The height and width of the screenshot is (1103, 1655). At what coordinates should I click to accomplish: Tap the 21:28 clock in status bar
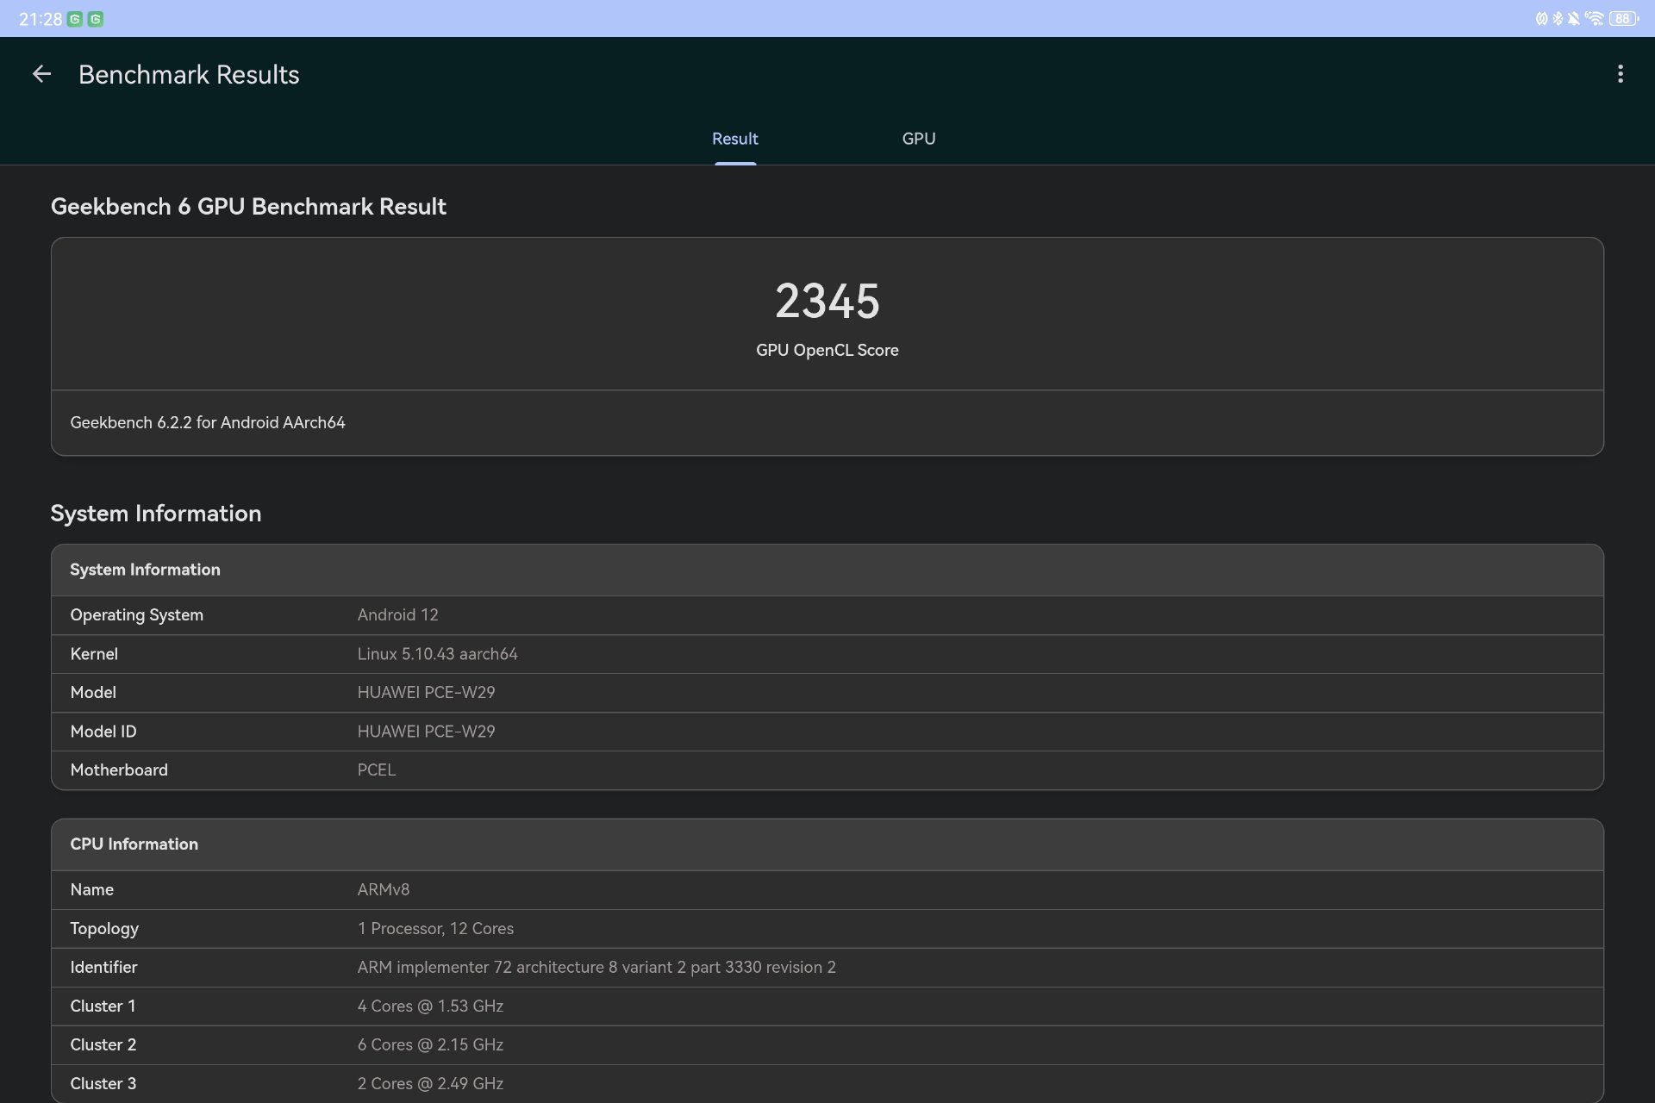41,19
